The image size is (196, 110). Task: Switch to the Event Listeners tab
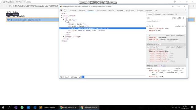(x=168, y=14)
